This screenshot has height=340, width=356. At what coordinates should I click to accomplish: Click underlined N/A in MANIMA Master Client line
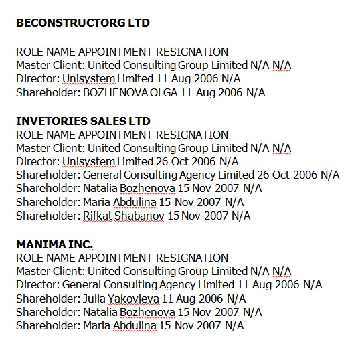click(x=282, y=272)
